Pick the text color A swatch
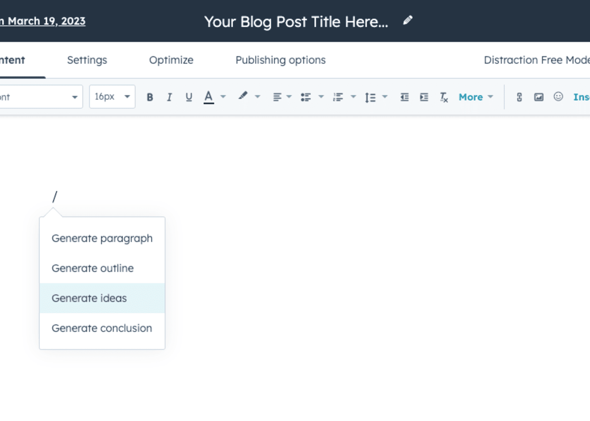The height and width of the screenshot is (421, 590). (x=209, y=97)
